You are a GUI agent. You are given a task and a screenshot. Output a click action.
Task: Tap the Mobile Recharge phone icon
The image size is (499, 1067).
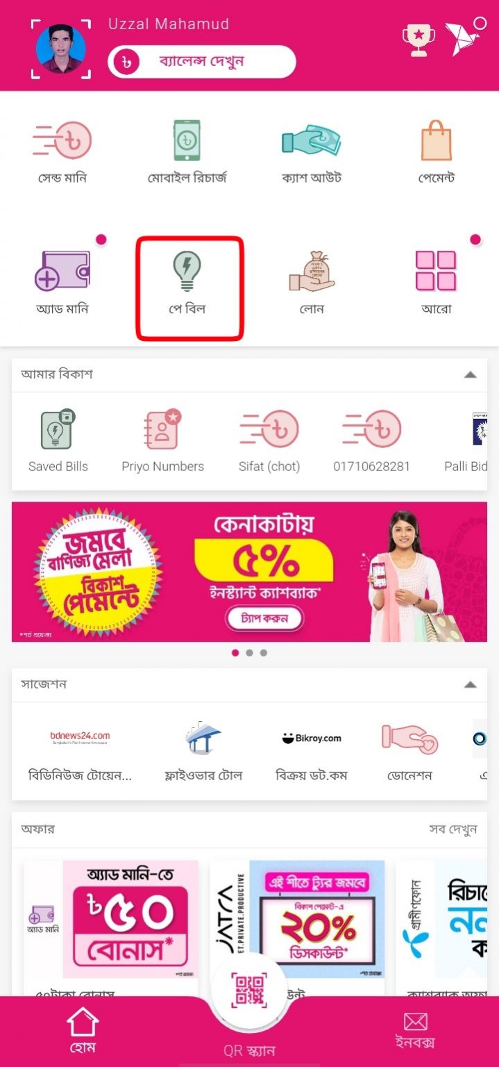point(187,141)
